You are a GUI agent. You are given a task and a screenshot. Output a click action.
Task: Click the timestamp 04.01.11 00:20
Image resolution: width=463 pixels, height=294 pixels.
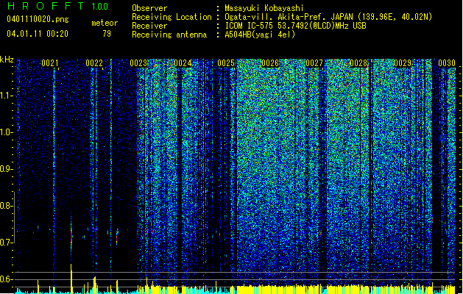click(38, 34)
